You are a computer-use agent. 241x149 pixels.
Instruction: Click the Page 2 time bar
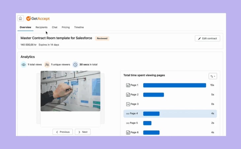154,95
